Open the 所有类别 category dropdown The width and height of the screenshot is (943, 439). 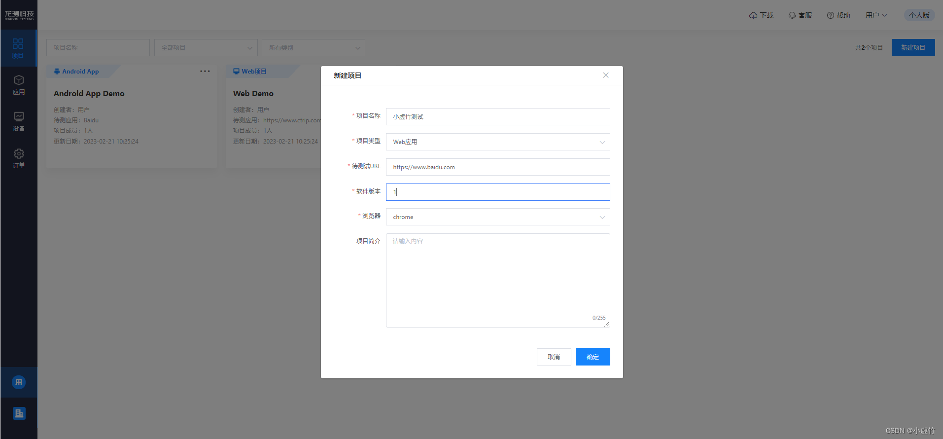click(314, 48)
